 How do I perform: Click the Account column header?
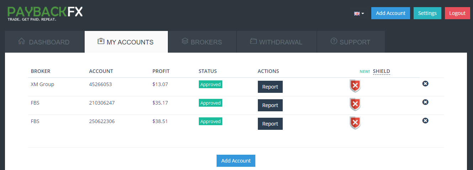point(101,71)
